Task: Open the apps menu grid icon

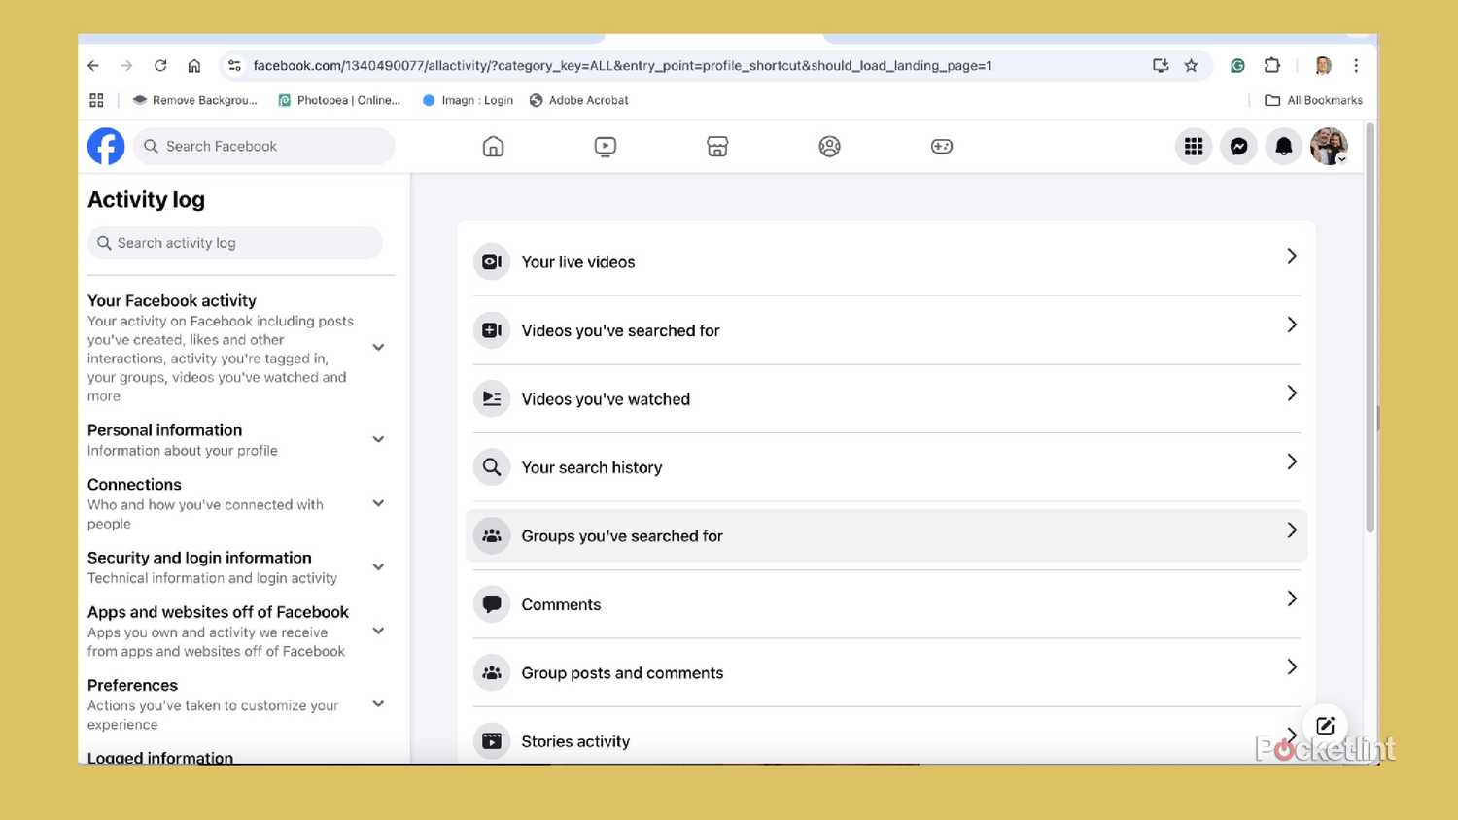Action: click(x=1194, y=146)
